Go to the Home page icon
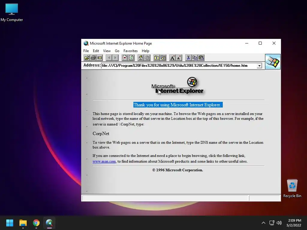307x230 pixels. [141, 58]
